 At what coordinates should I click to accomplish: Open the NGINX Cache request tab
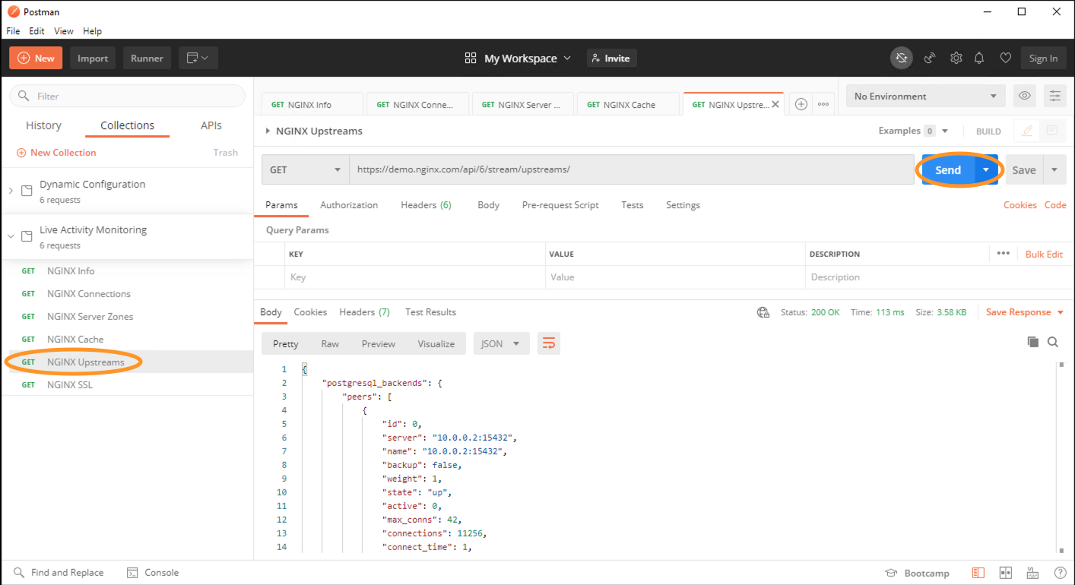tap(629, 104)
